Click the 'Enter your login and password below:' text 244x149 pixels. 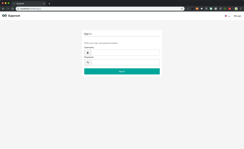101,43
